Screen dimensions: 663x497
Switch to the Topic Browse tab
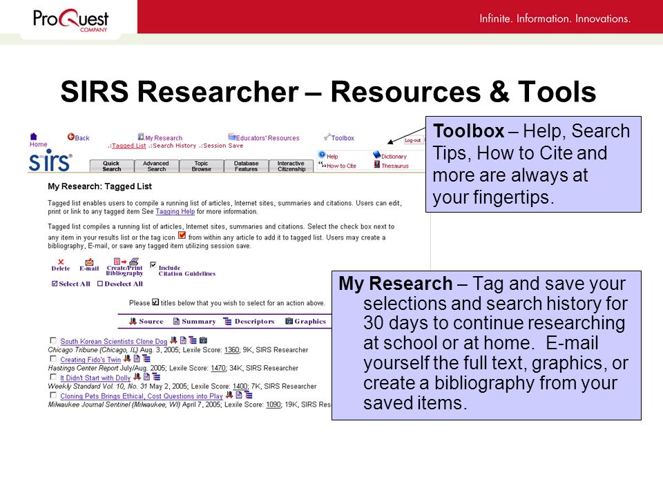click(201, 166)
